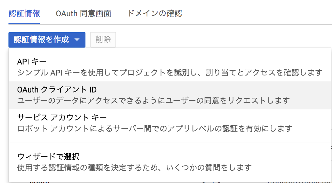Click the description 使用する認証情報の種類を決定するため
The width and height of the screenshot is (332, 183).
coord(134,168)
